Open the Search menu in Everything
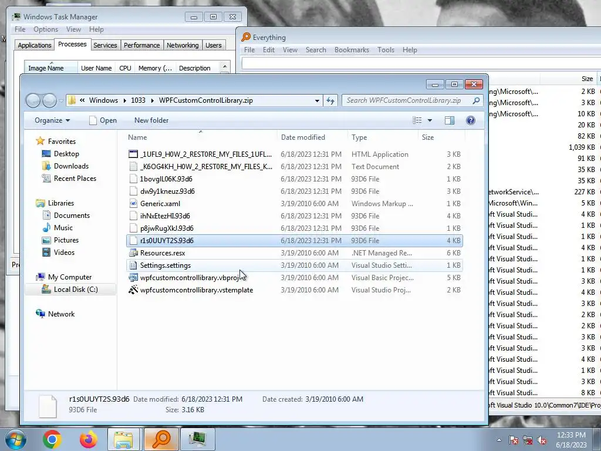The width and height of the screenshot is (601, 451). (316, 50)
